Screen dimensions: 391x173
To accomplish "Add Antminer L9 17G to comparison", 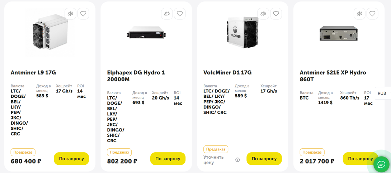I will pos(70,14).
